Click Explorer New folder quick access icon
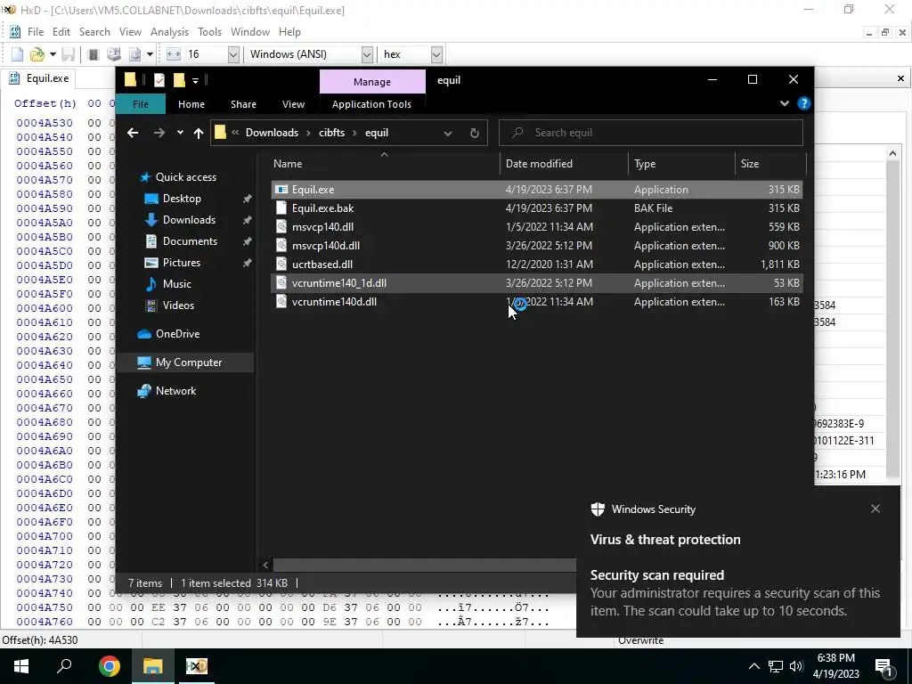The image size is (912, 684). pyautogui.click(x=179, y=80)
